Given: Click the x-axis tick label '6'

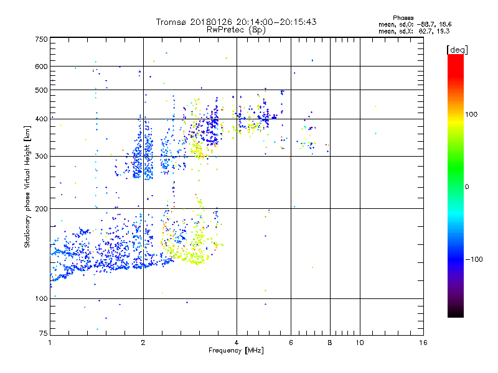Looking at the screenshot, I should [x=291, y=343].
